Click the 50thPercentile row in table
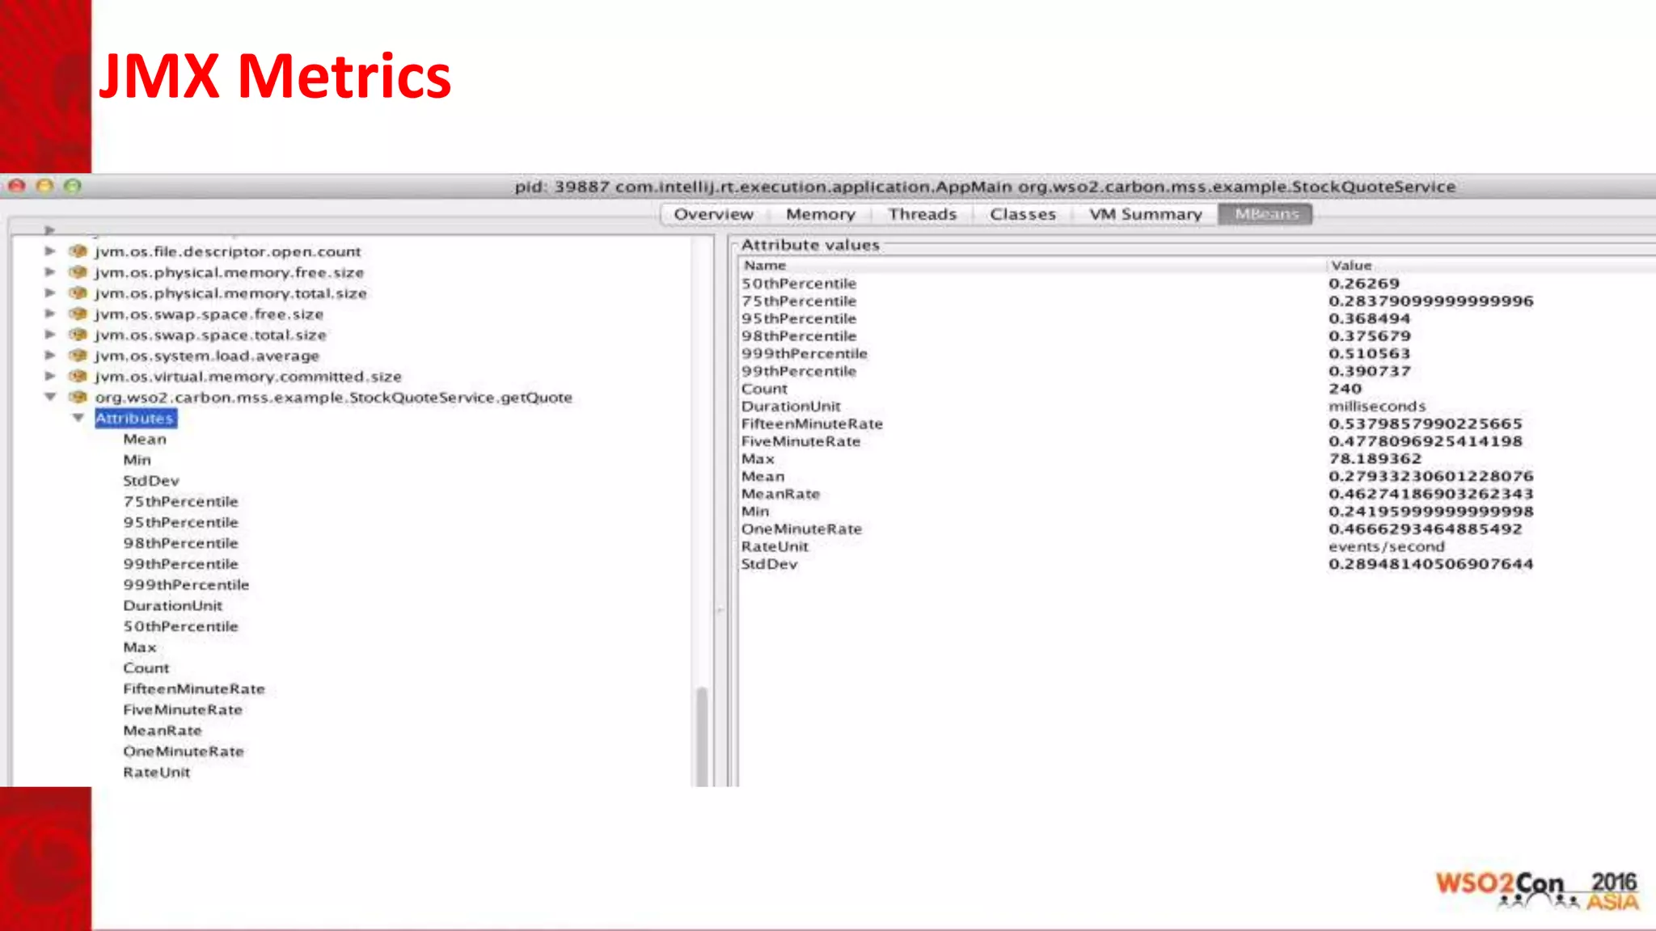Viewport: 1656px width, 931px height. (1197, 284)
